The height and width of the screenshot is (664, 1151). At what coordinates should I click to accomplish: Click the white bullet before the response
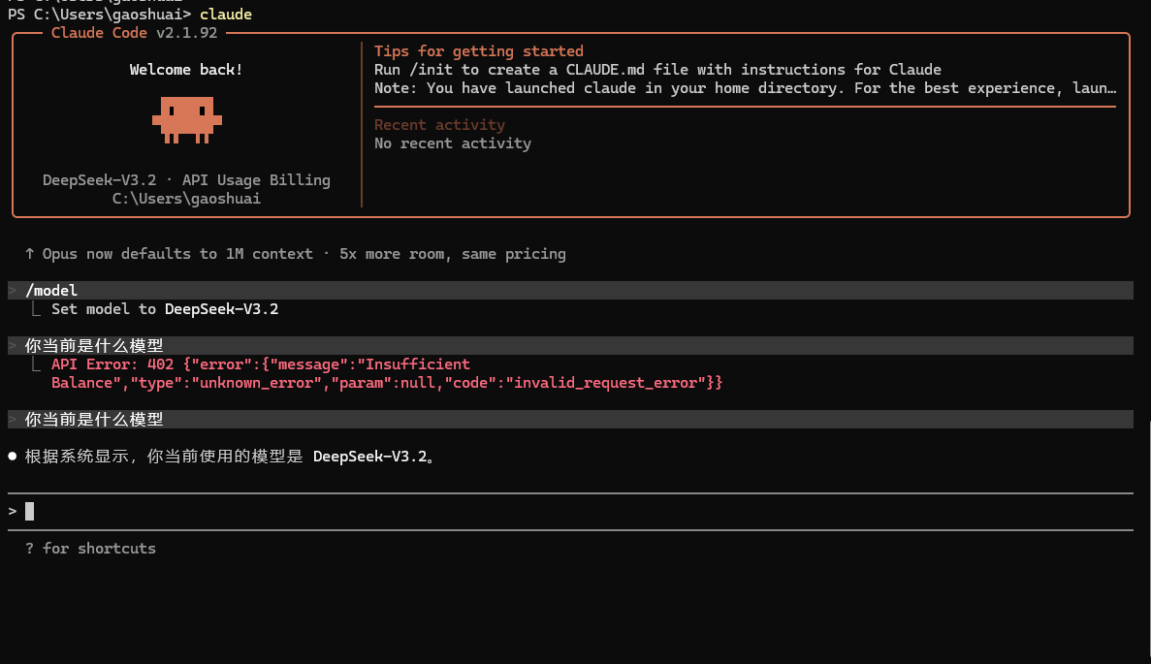coord(13,457)
